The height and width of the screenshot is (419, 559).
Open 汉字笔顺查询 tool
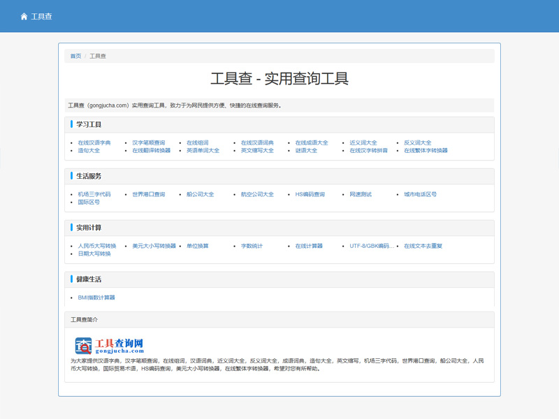(x=149, y=142)
